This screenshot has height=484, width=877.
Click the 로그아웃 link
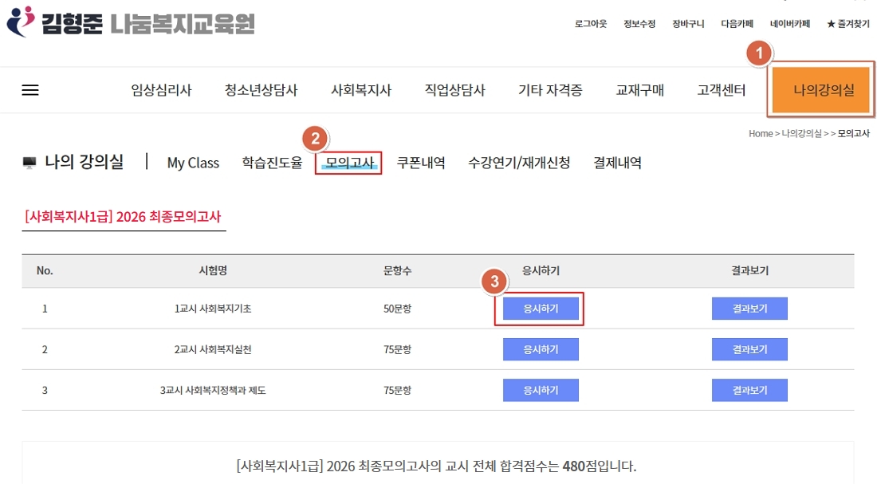(591, 24)
